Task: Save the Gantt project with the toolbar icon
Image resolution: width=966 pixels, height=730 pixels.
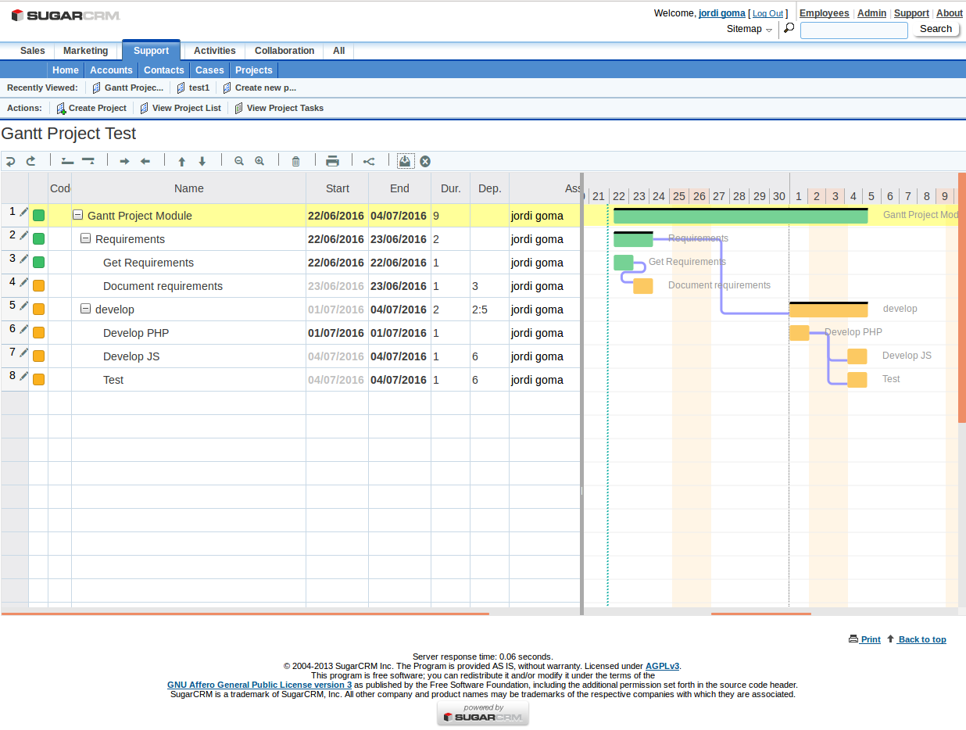Action: (x=405, y=160)
